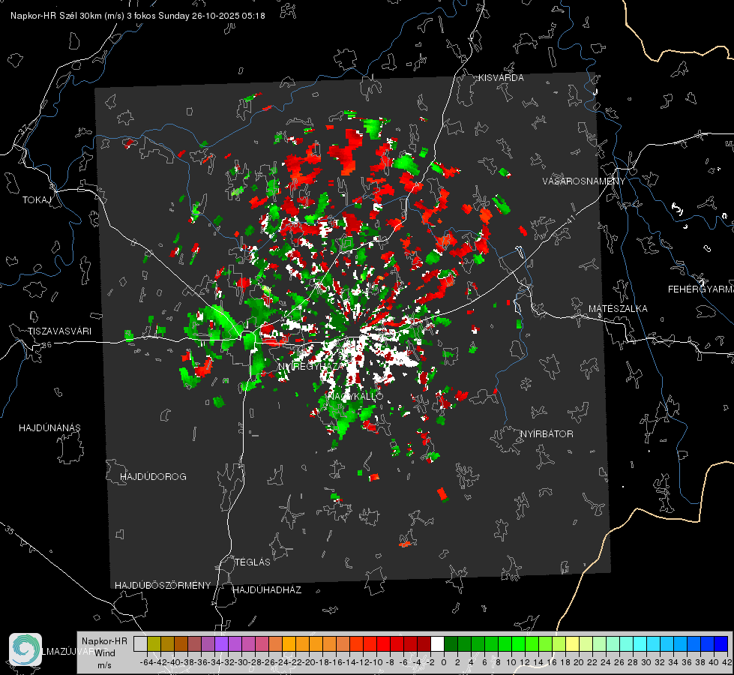Pick the white swatch in wind legend

tap(437, 643)
